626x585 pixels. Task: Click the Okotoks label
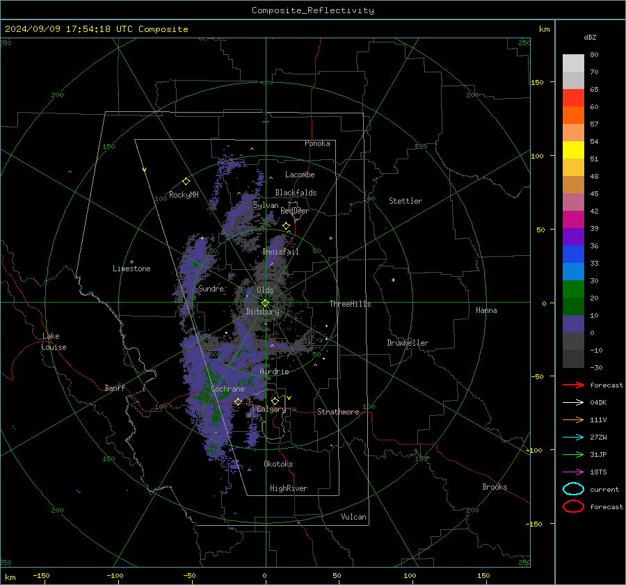pos(278,464)
